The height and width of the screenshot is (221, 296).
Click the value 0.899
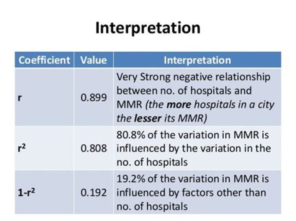pos(94,98)
